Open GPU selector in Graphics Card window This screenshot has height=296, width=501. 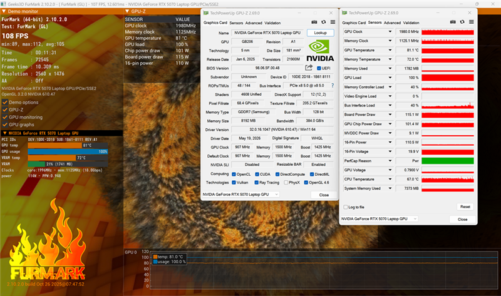[240, 195]
